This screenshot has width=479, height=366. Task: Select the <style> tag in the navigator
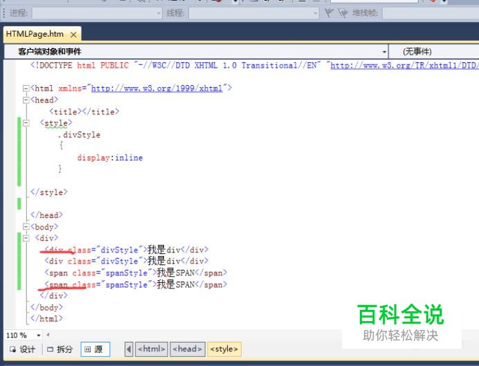tap(224, 349)
